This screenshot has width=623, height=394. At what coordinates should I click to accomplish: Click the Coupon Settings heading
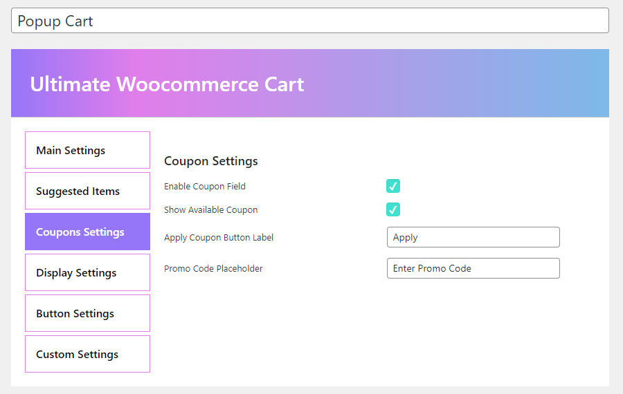211,161
